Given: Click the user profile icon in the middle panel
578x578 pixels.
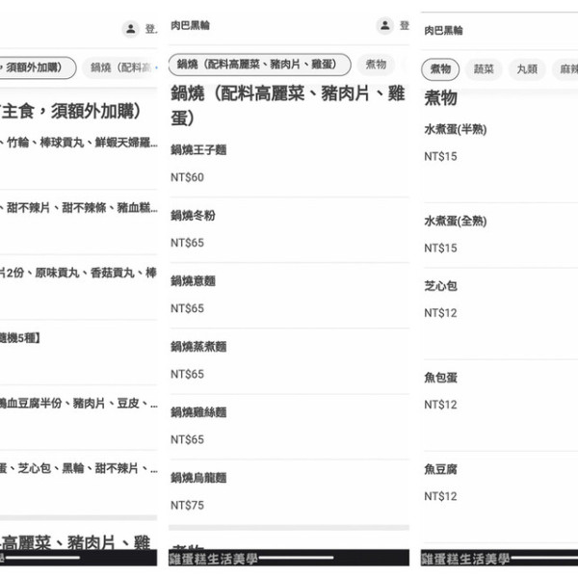Looking at the screenshot, I should (x=385, y=26).
